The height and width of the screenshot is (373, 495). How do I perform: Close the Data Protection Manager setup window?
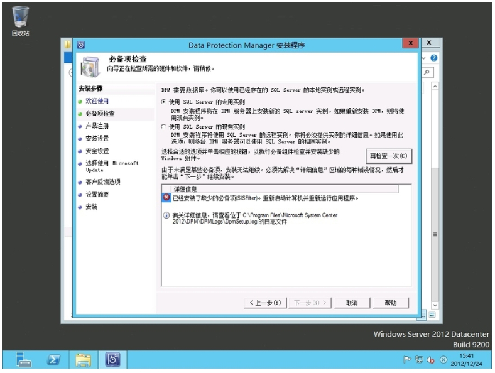[410, 43]
